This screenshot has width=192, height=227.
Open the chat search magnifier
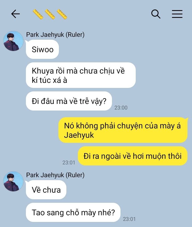[x=156, y=14]
